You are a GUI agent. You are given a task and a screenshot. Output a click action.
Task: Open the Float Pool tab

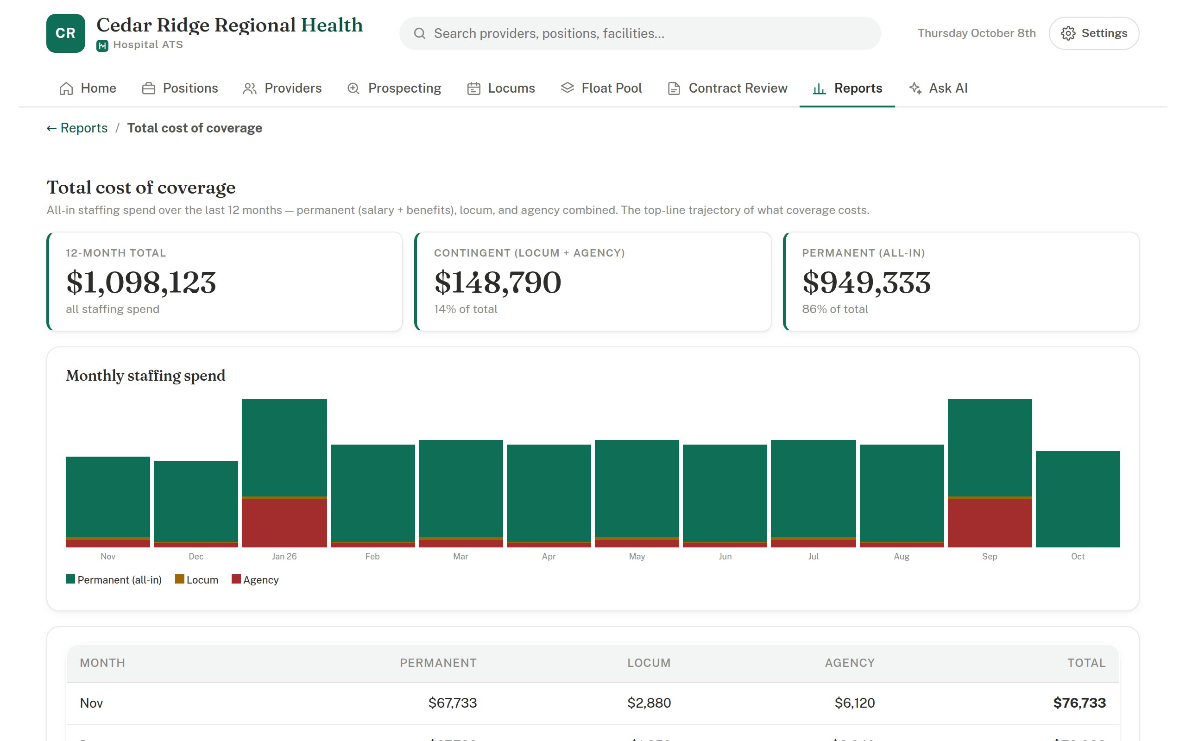(601, 88)
